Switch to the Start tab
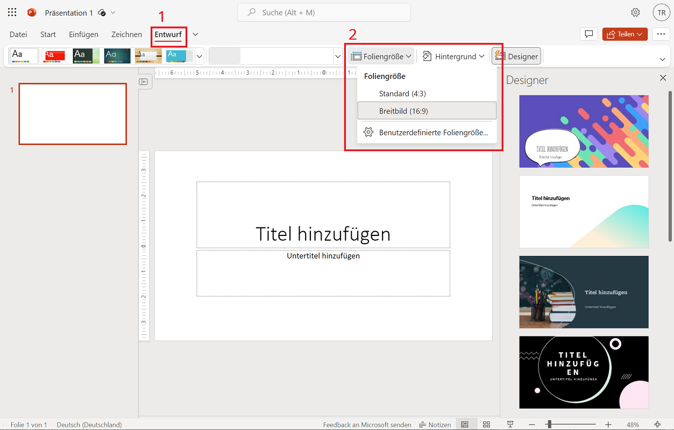Image resolution: width=674 pixels, height=430 pixels. (48, 34)
